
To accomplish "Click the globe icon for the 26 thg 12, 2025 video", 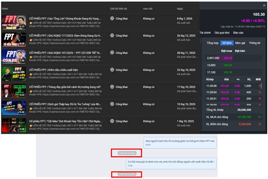I will click(x=112, y=35).
